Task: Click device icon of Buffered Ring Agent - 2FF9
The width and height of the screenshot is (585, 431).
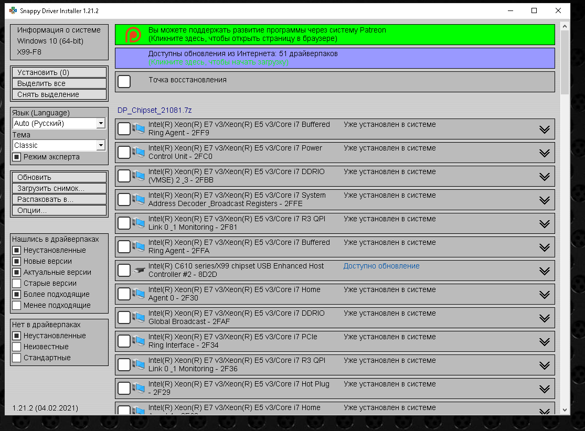Action: click(x=139, y=128)
